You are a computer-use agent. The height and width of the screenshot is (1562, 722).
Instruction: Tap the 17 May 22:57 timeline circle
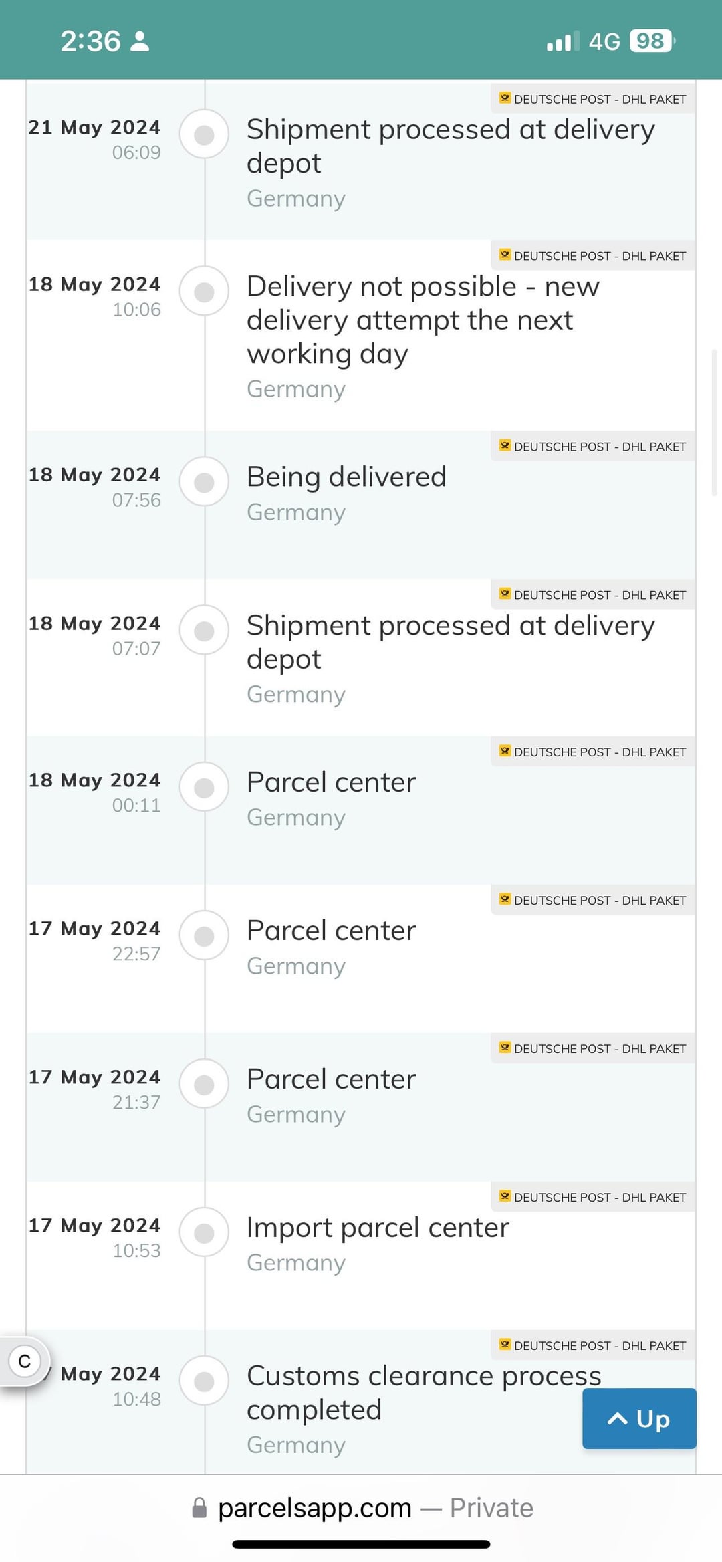pos(204,936)
